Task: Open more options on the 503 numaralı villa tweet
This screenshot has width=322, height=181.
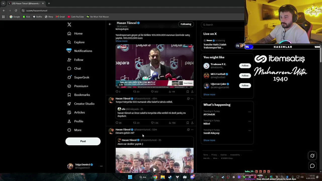Action: pyautogui.click(x=192, y=99)
